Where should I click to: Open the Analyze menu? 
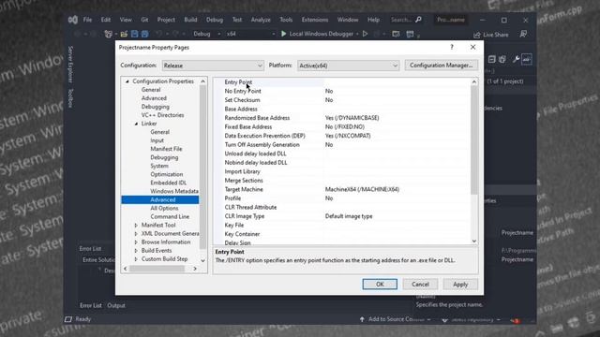pyautogui.click(x=261, y=20)
